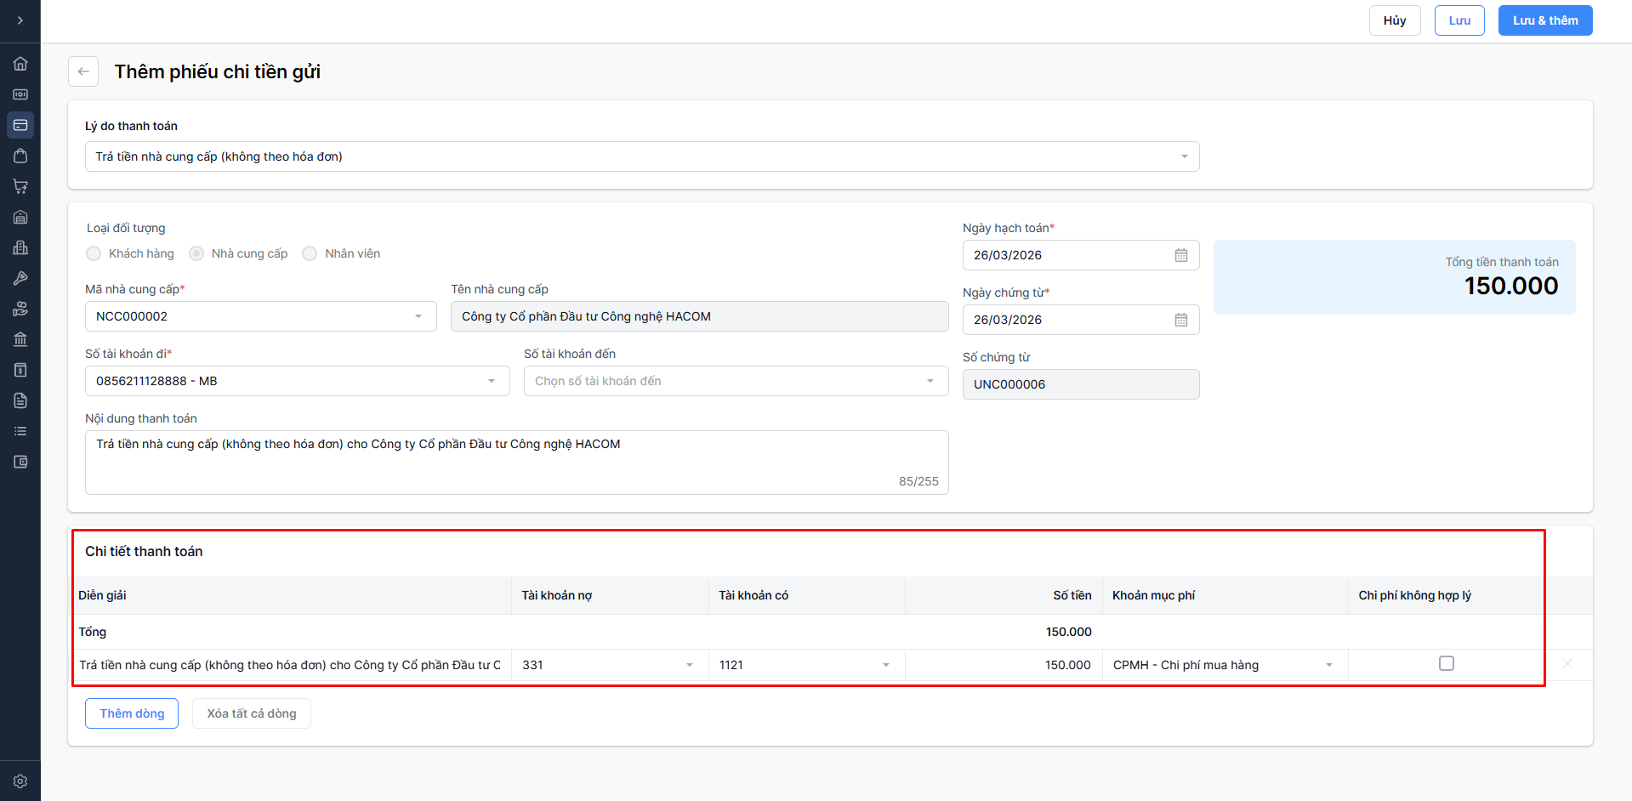
Task: Open calendar icon for Ngày chứng từ
Action: pos(1180,320)
